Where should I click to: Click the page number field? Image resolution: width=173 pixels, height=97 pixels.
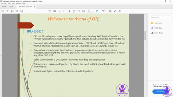[x=59, y=11]
